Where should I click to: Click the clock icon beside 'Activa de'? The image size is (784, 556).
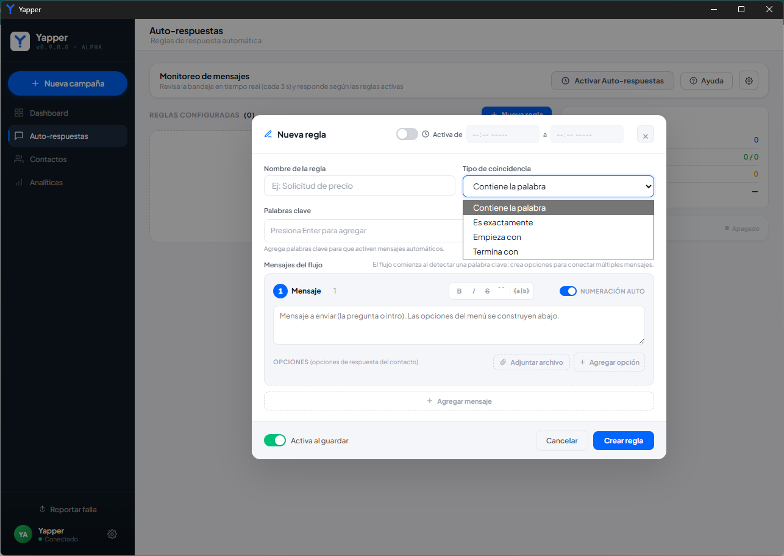[426, 134]
